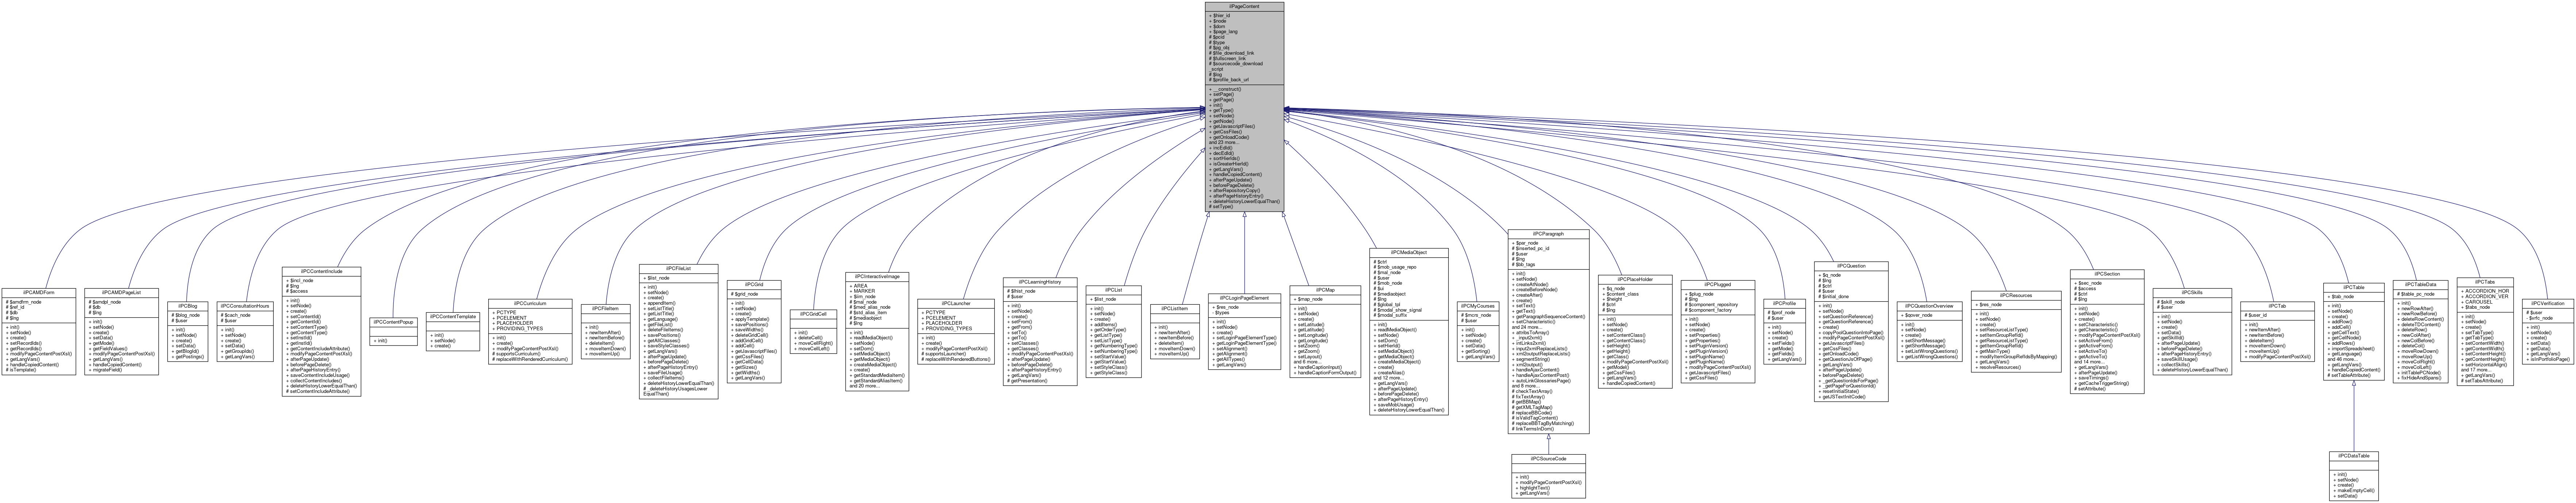Viewport: 2576px width, 503px height.
Task: Select the ilPCFileItem class node
Action: coord(607,331)
